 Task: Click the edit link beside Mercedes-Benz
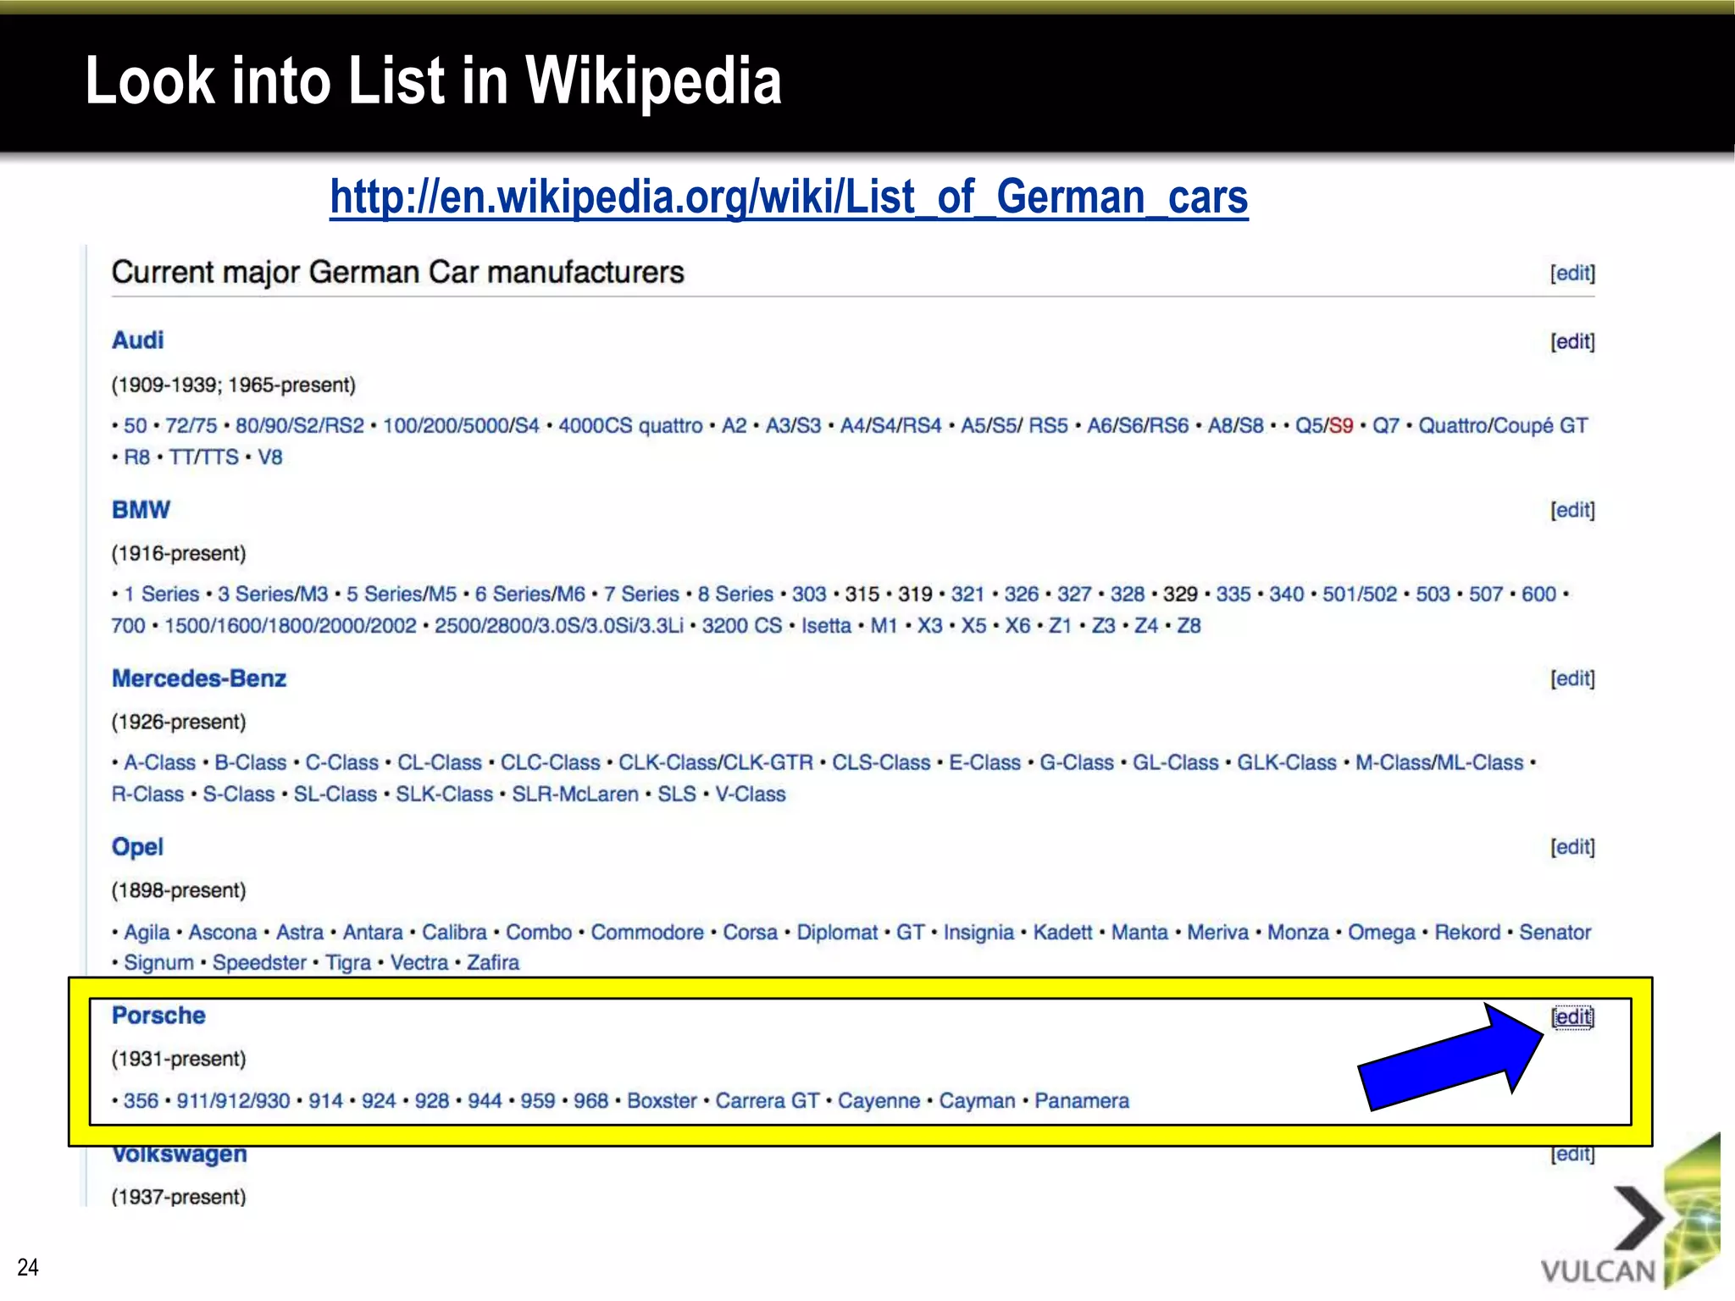[x=1572, y=678]
